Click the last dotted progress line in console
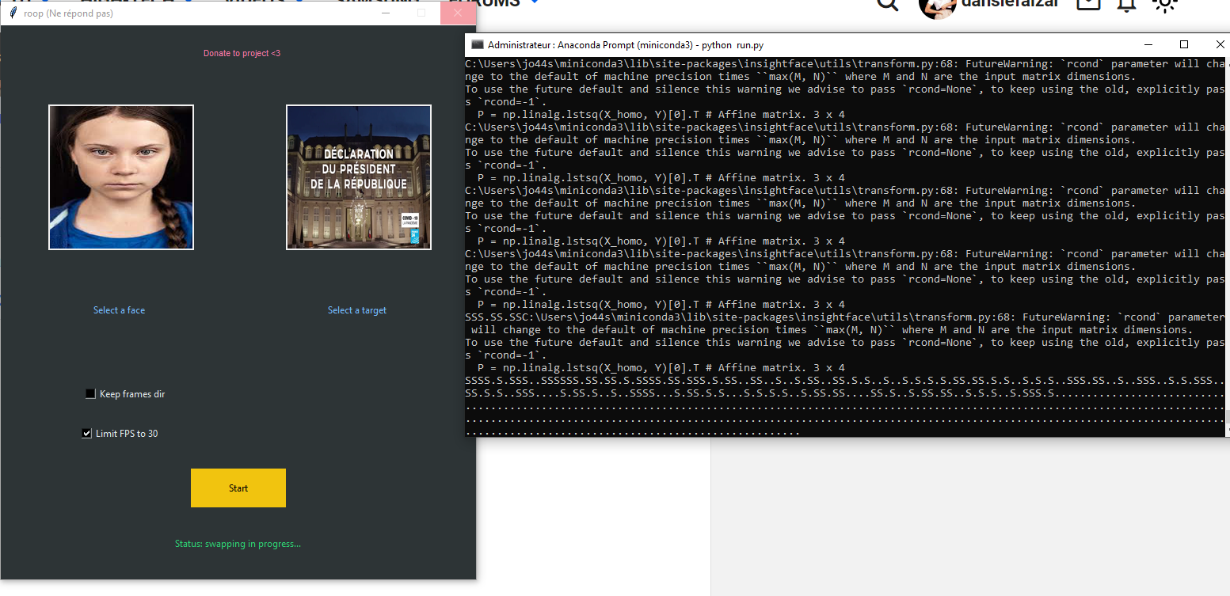The image size is (1230, 596). coord(632,431)
